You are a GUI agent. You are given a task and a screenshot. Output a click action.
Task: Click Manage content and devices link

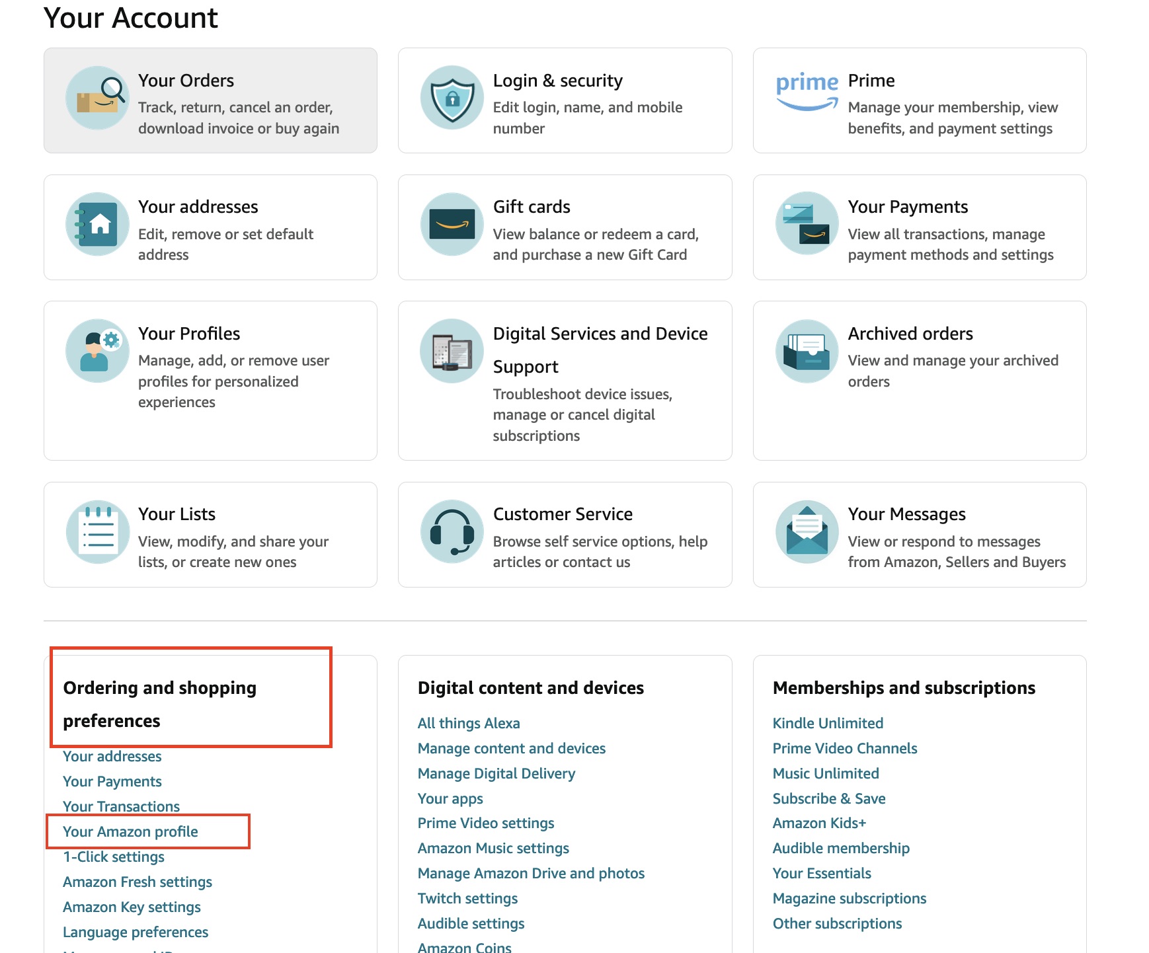[511, 748]
